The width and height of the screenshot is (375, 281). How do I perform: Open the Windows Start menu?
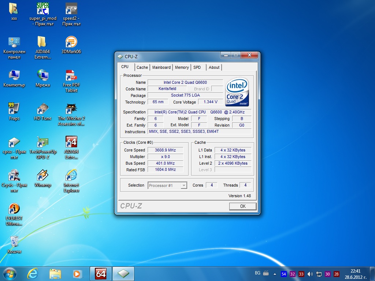click(x=10, y=274)
